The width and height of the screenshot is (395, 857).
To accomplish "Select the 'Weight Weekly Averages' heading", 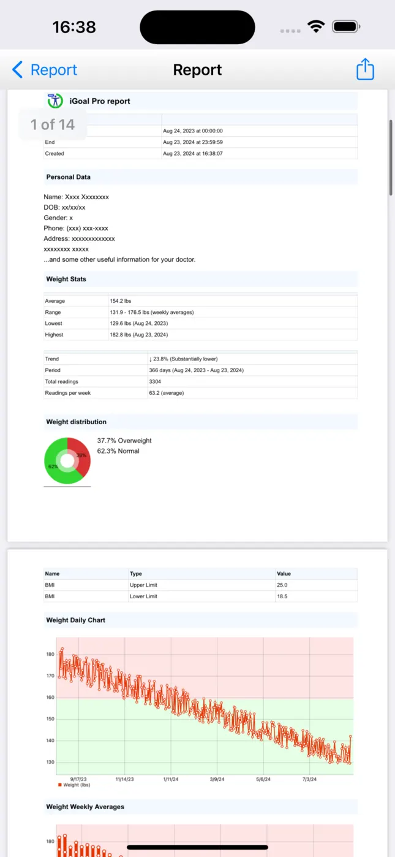I will point(85,807).
